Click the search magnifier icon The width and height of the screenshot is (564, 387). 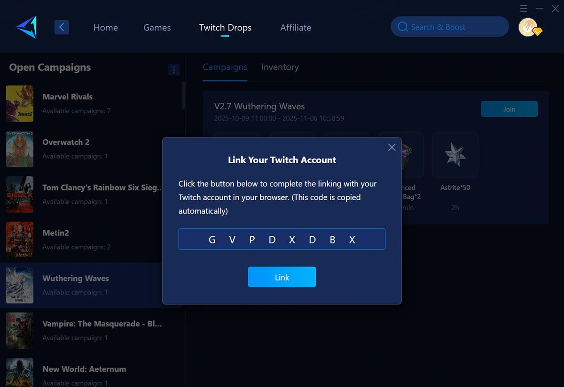pyautogui.click(x=402, y=27)
